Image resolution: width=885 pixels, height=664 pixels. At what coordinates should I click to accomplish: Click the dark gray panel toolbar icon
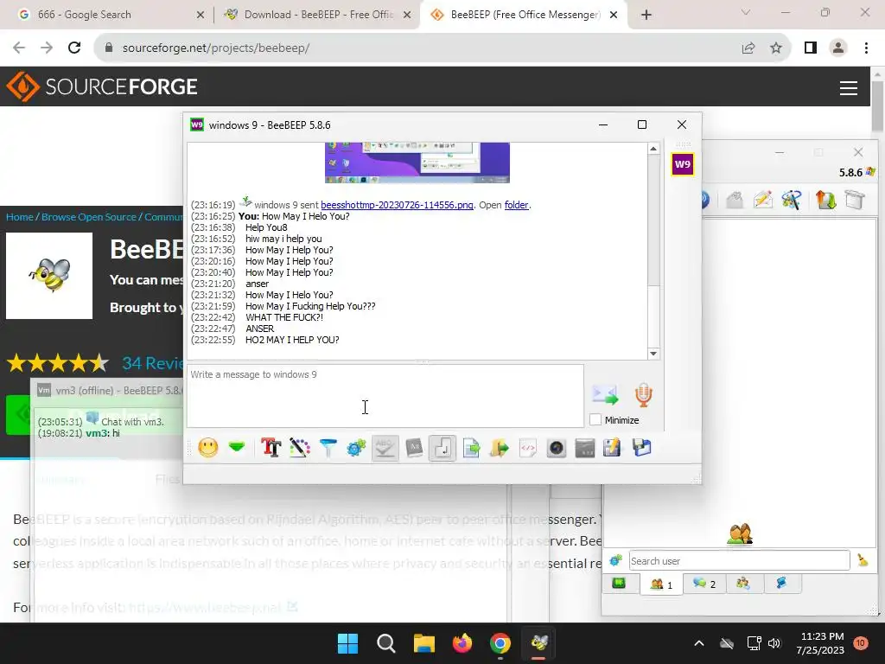[x=585, y=449]
